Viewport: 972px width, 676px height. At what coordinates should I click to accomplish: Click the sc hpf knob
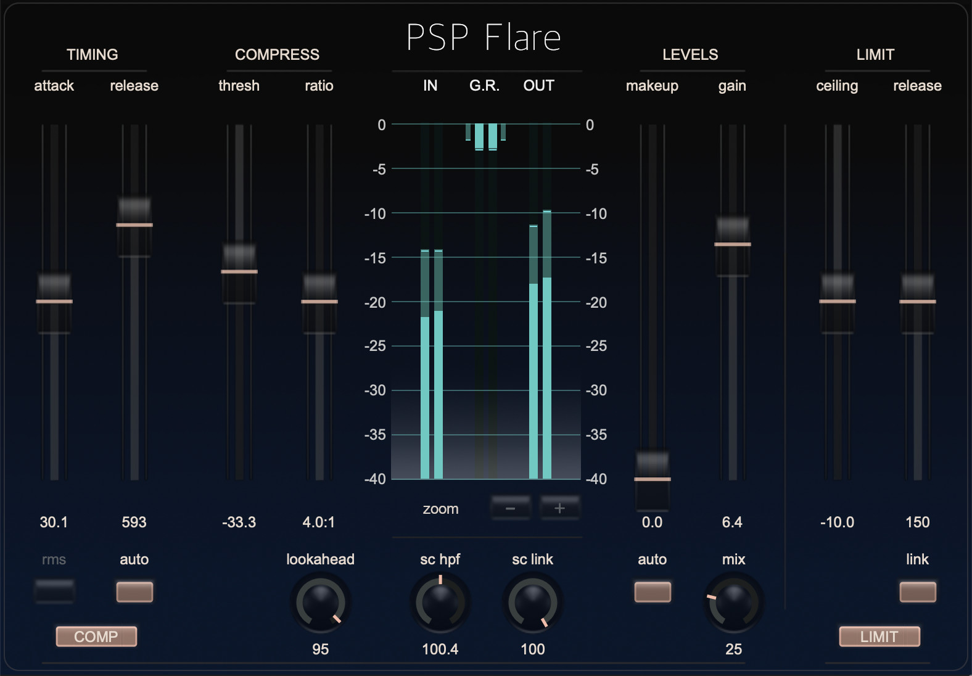(440, 602)
